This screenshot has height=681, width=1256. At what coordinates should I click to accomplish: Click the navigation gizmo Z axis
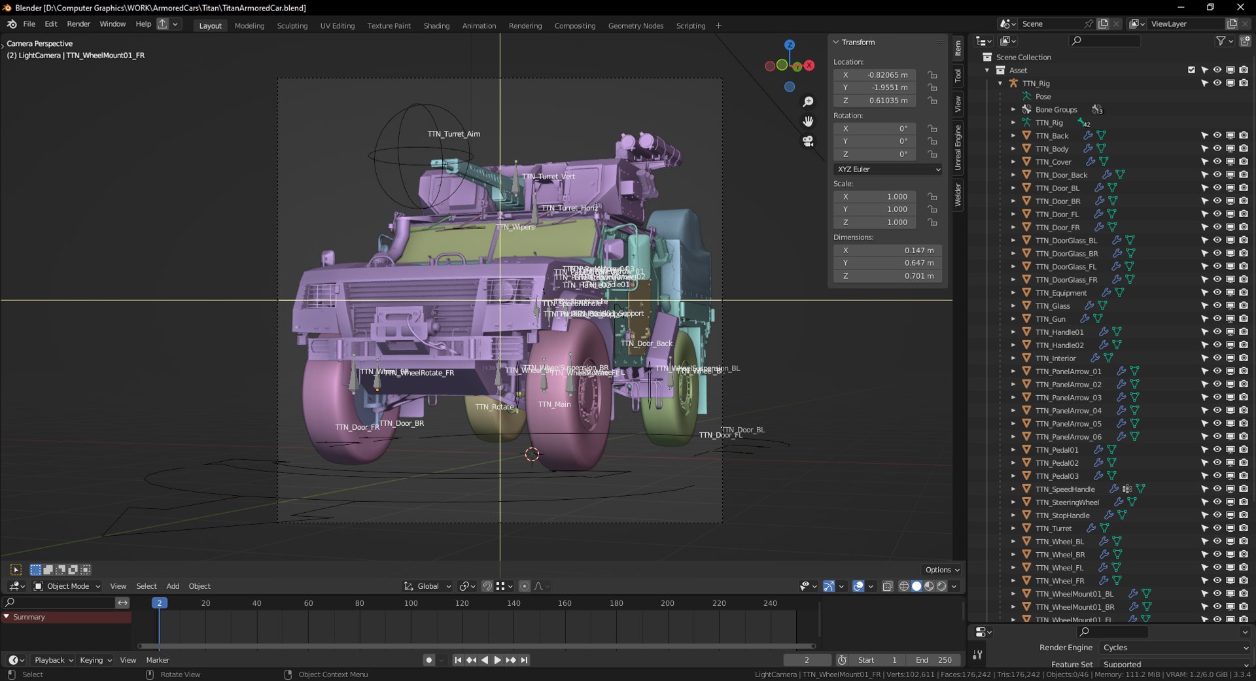(x=790, y=44)
